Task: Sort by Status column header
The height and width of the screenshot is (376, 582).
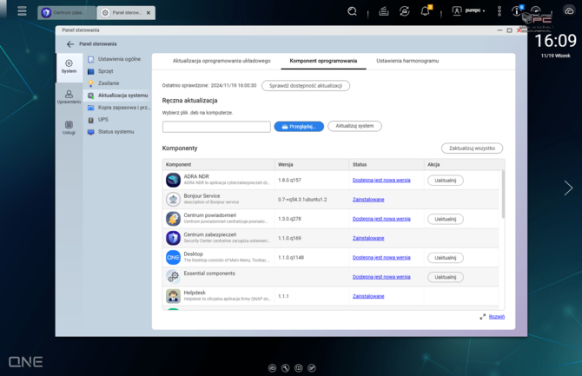Action: pyautogui.click(x=387, y=164)
